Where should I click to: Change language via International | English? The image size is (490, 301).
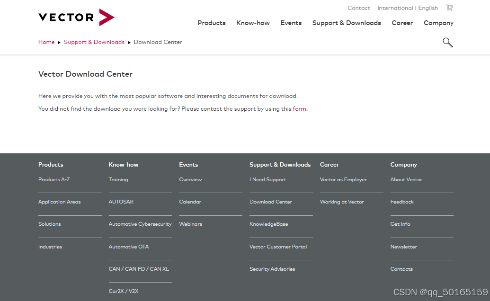pyautogui.click(x=408, y=8)
